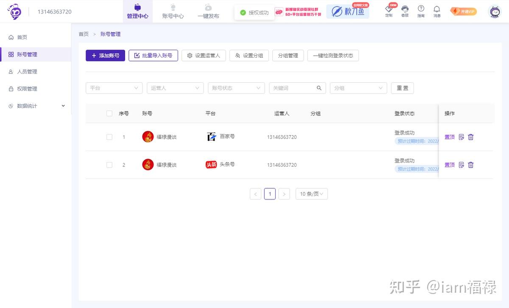The image size is (509, 308).
Task: Click the 登录成功 status in row 2
Action: click(405, 161)
